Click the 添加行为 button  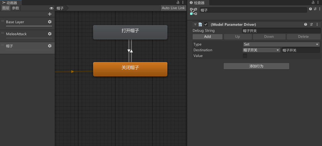pyautogui.click(x=256, y=66)
